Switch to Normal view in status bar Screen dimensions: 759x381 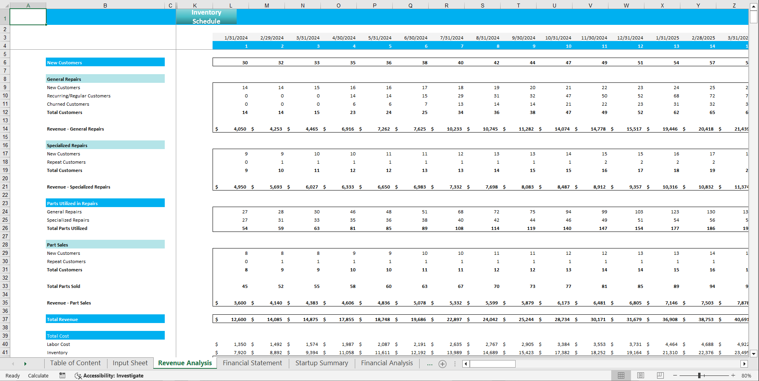pos(621,375)
